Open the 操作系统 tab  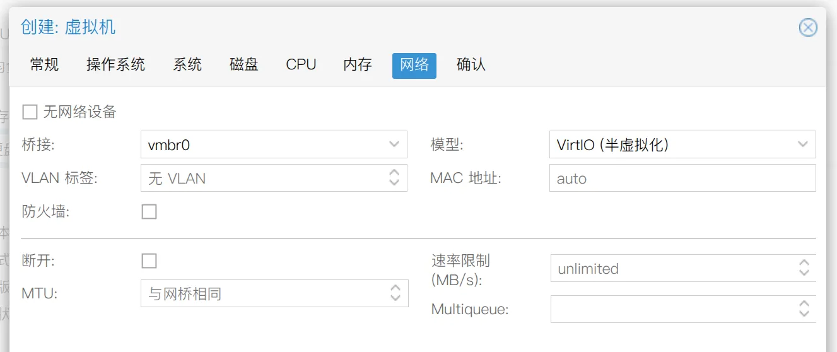pos(115,65)
